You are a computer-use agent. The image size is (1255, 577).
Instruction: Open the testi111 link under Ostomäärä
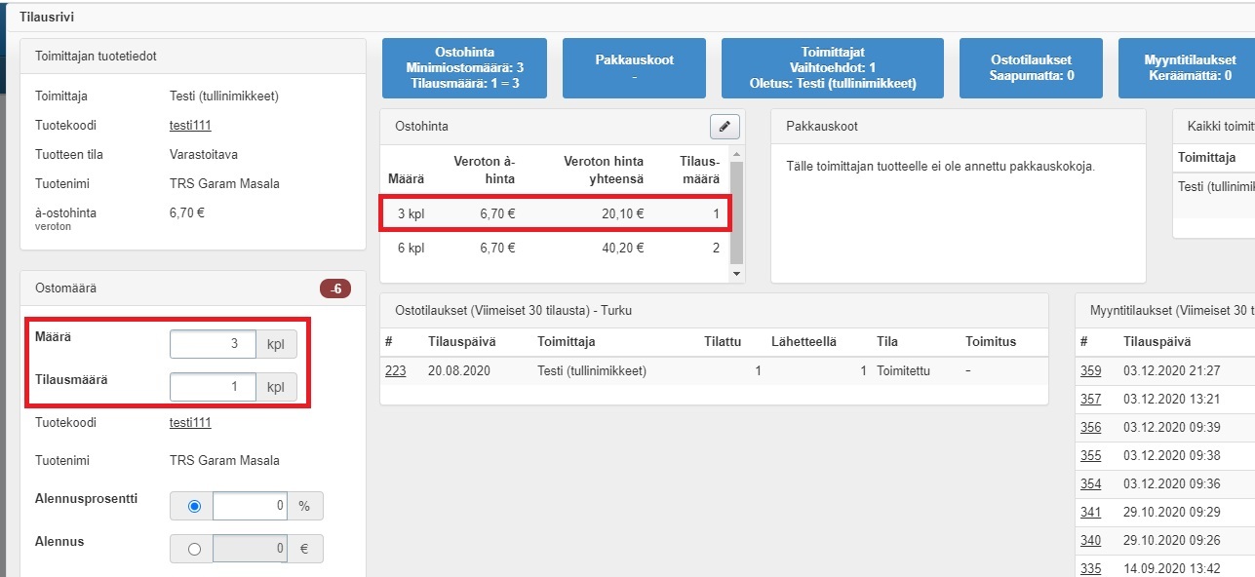coord(190,422)
